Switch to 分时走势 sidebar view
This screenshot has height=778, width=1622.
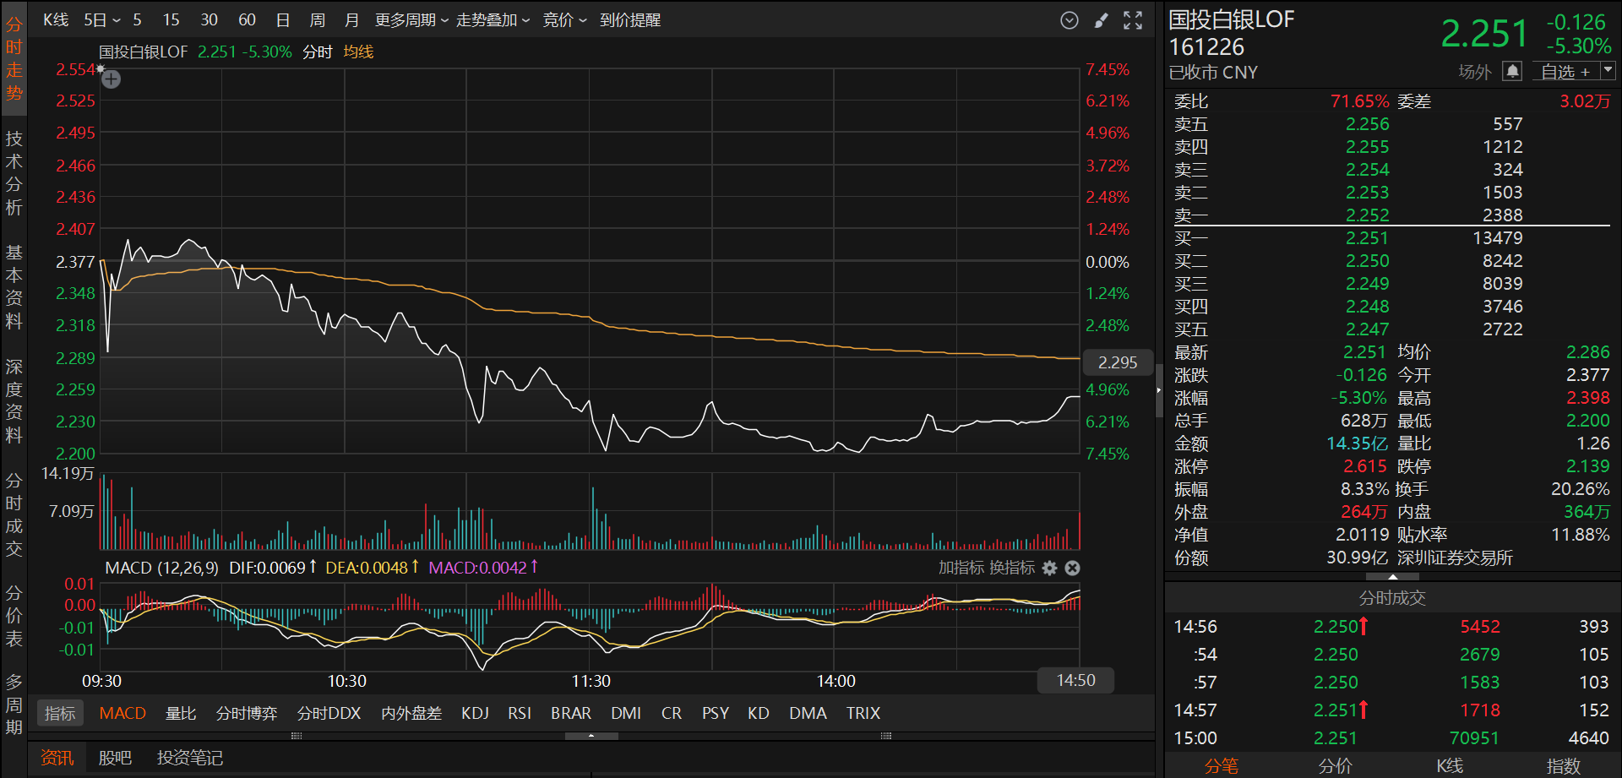point(14,58)
